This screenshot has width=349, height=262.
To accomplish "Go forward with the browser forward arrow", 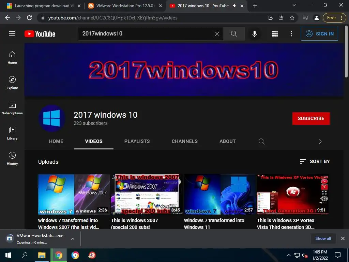I will (x=18, y=18).
